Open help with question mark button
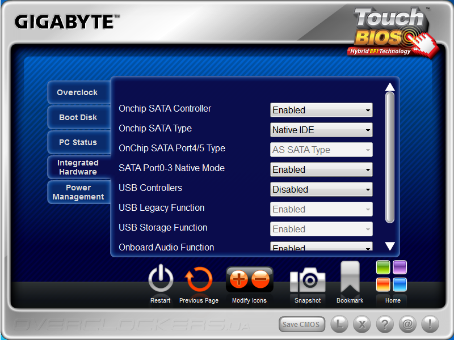454x340 pixels. [x=385, y=324]
